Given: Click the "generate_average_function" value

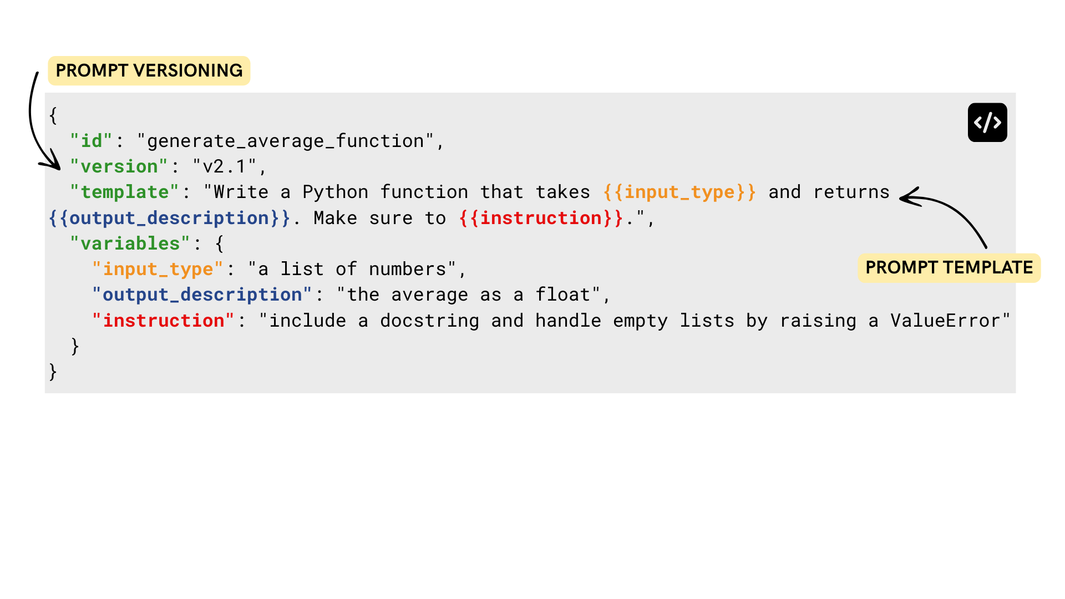Looking at the screenshot, I should click(x=285, y=141).
